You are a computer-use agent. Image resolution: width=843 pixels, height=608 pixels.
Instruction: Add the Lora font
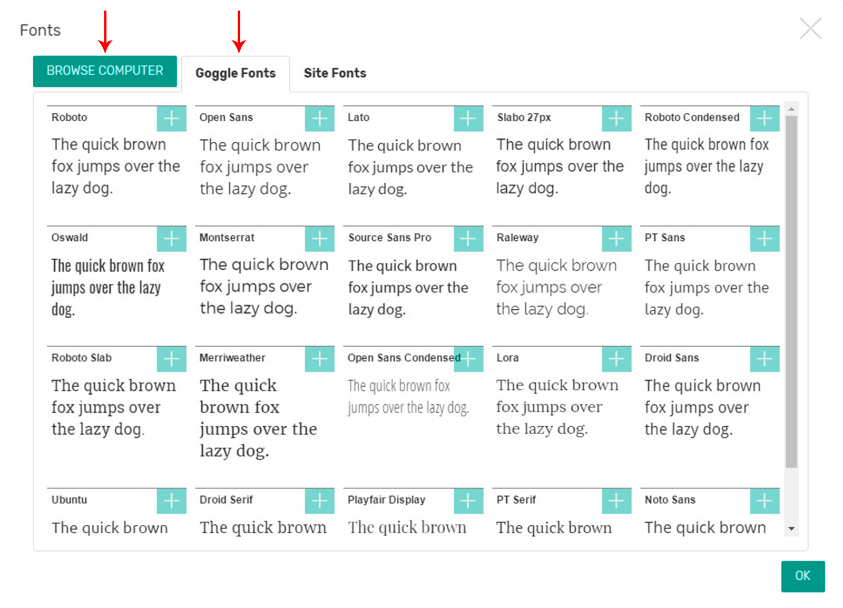[x=616, y=359]
